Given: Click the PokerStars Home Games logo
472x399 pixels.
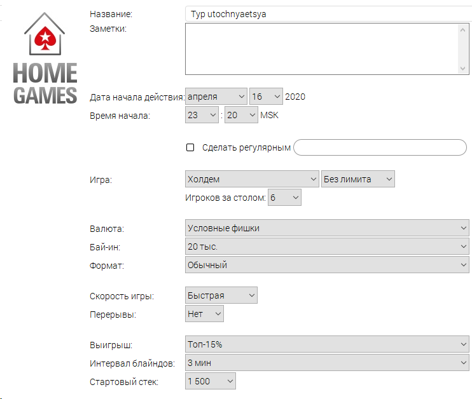Looking at the screenshot, I should [x=45, y=58].
